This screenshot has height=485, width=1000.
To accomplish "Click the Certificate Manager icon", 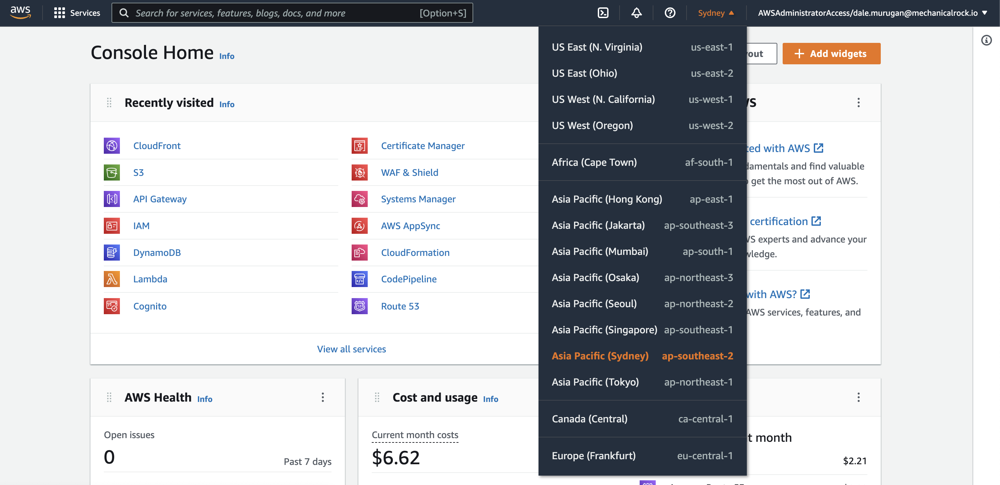I will 359,146.
